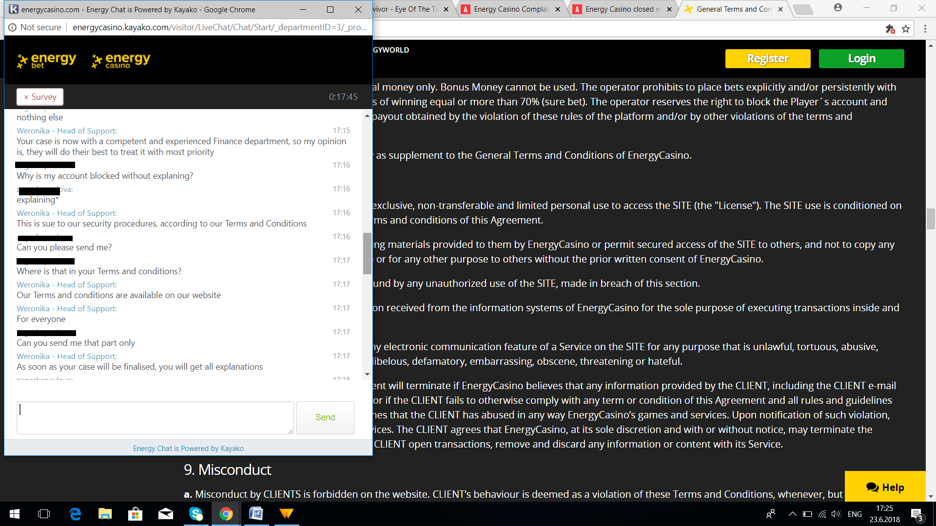Switch to Google Chrome on the taskbar
Viewport: 936px width, 526px height.
click(226, 514)
